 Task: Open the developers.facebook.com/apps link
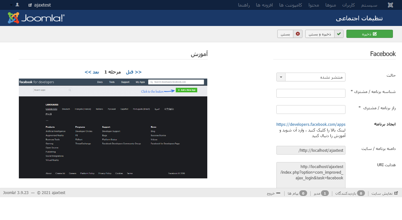coord(311,125)
